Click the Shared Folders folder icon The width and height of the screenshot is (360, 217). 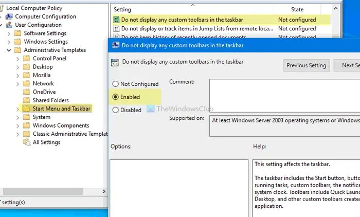pyautogui.click(x=26, y=100)
